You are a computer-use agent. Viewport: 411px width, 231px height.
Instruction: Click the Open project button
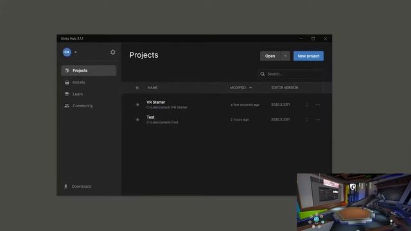pyautogui.click(x=270, y=56)
